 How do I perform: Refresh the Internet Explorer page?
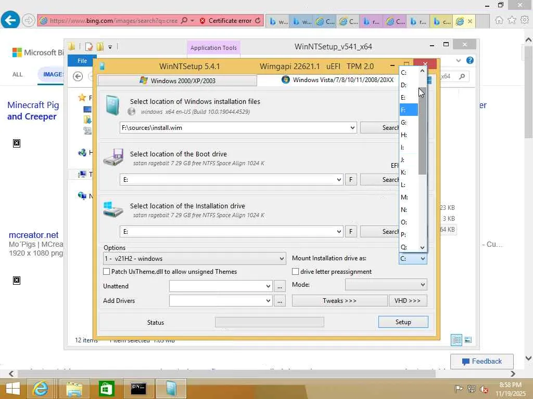[x=258, y=21]
